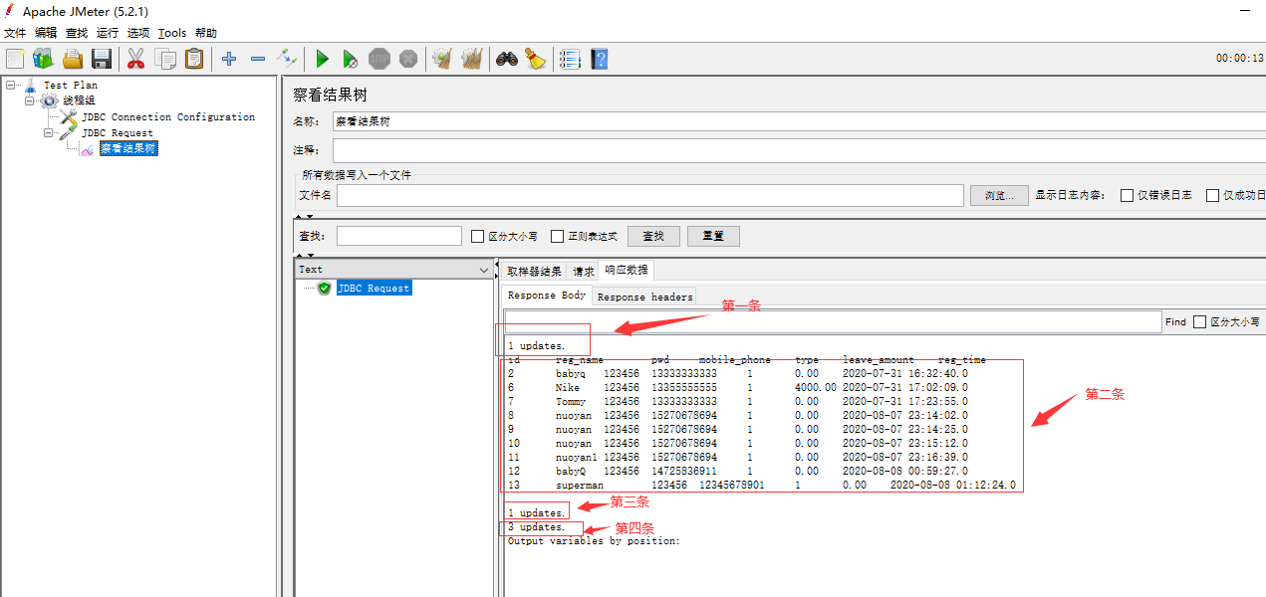Click the Save floppy disk icon
The width and height of the screenshot is (1266, 597).
click(102, 59)
